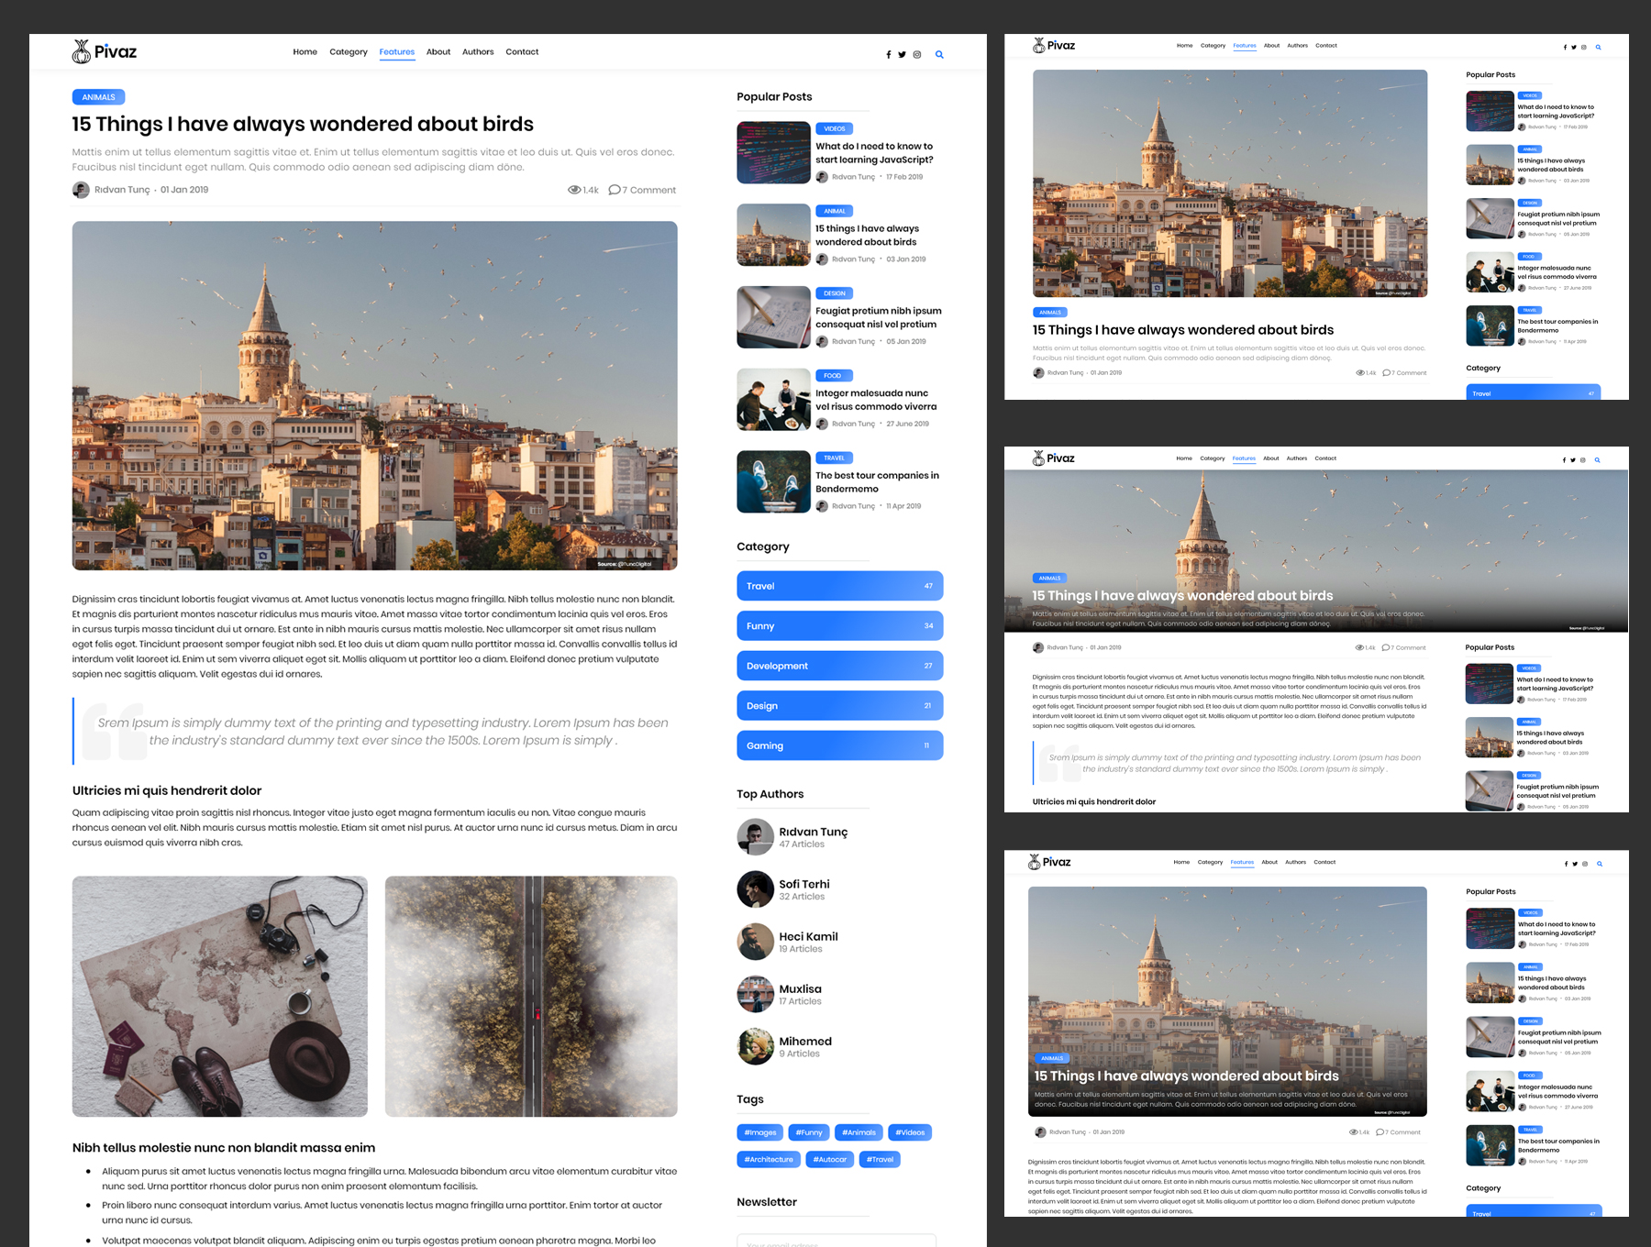Click the Instagram icon in the main header
This screenshot has height=1247, width=1651.
pos(916,55)
